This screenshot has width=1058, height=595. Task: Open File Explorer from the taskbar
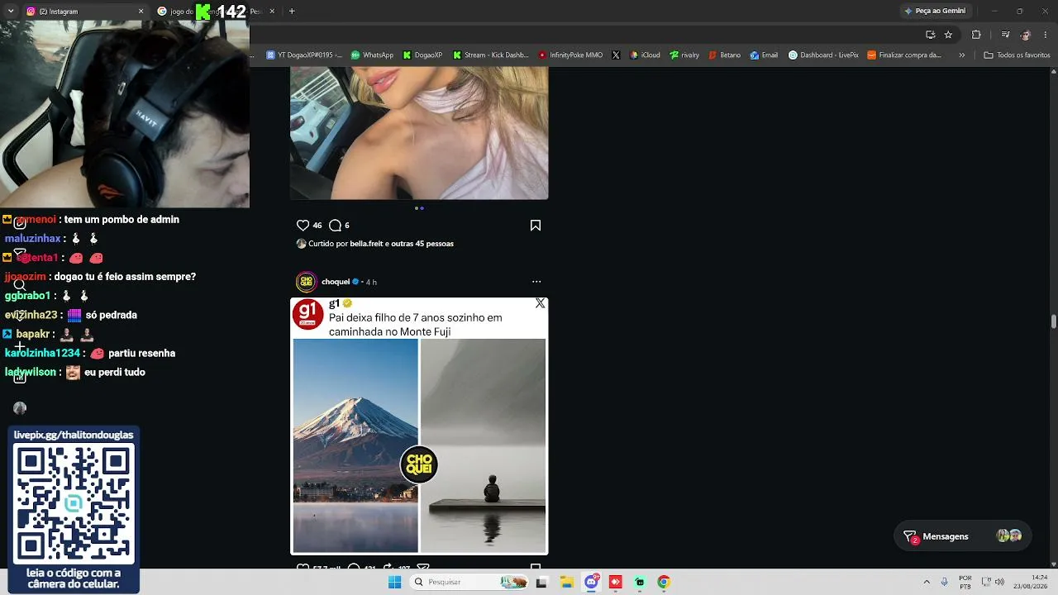pos(567,582)
